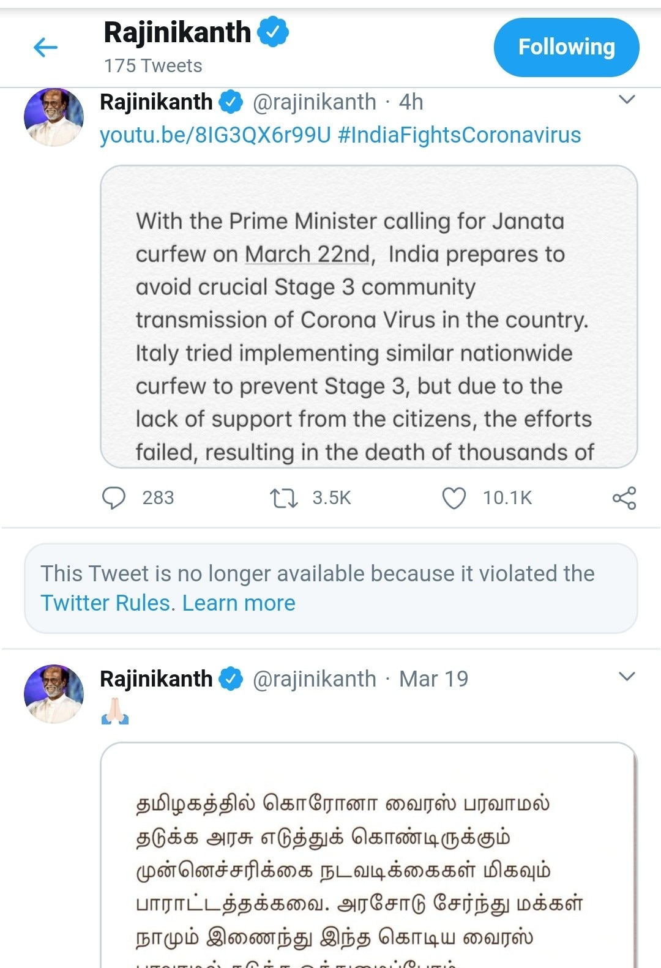661x968 pixels.
Task: Open the youtu.be/8IG3QX6r99U link
Action: coord(215,135)
